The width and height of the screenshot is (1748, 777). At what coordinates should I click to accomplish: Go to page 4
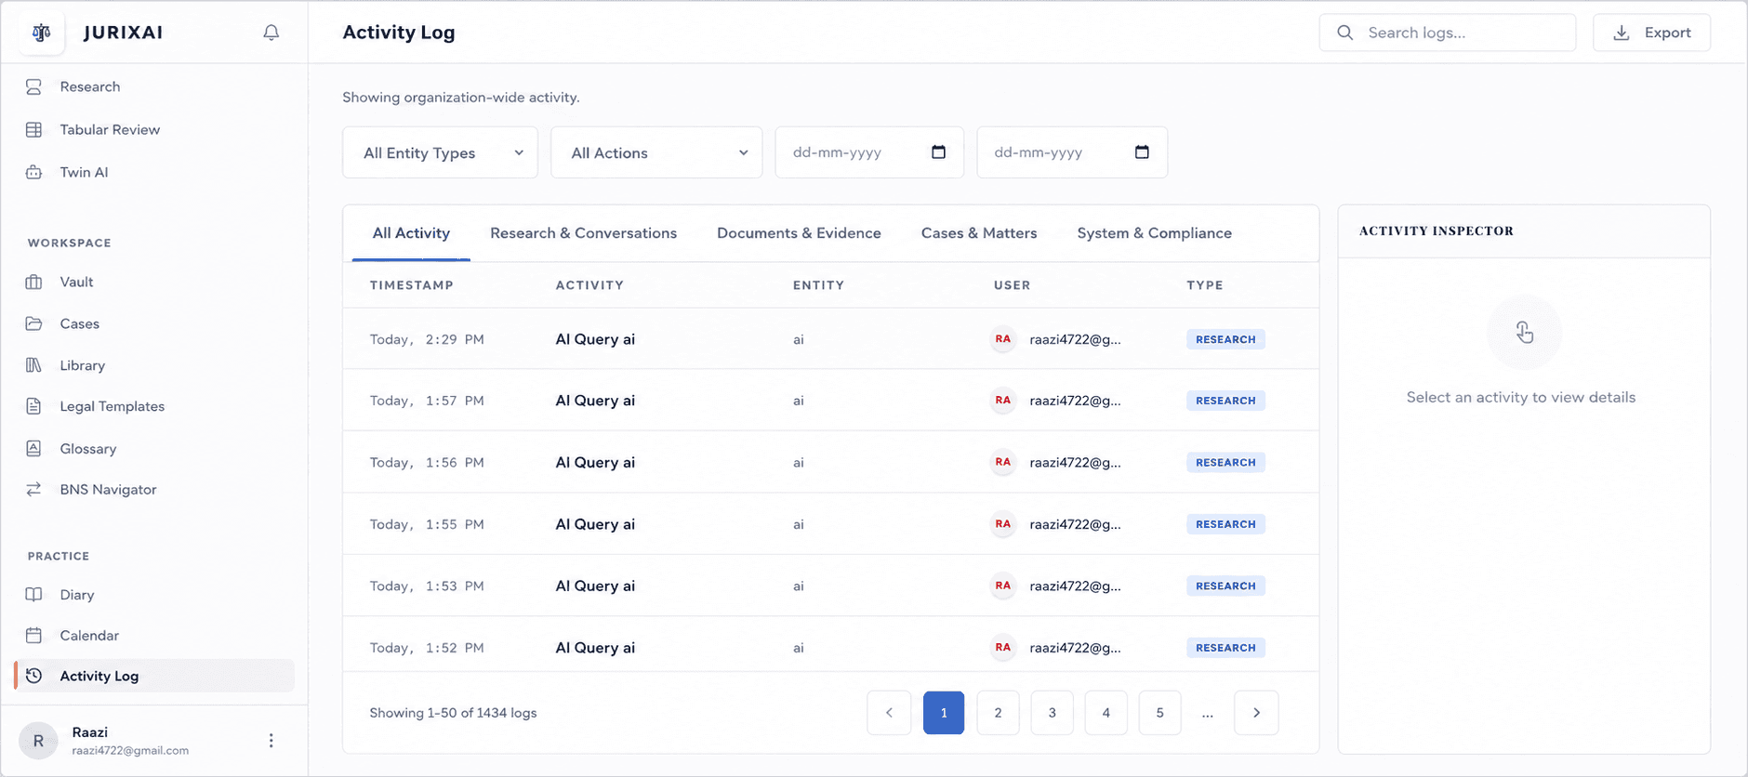(x=1106, y=713)
